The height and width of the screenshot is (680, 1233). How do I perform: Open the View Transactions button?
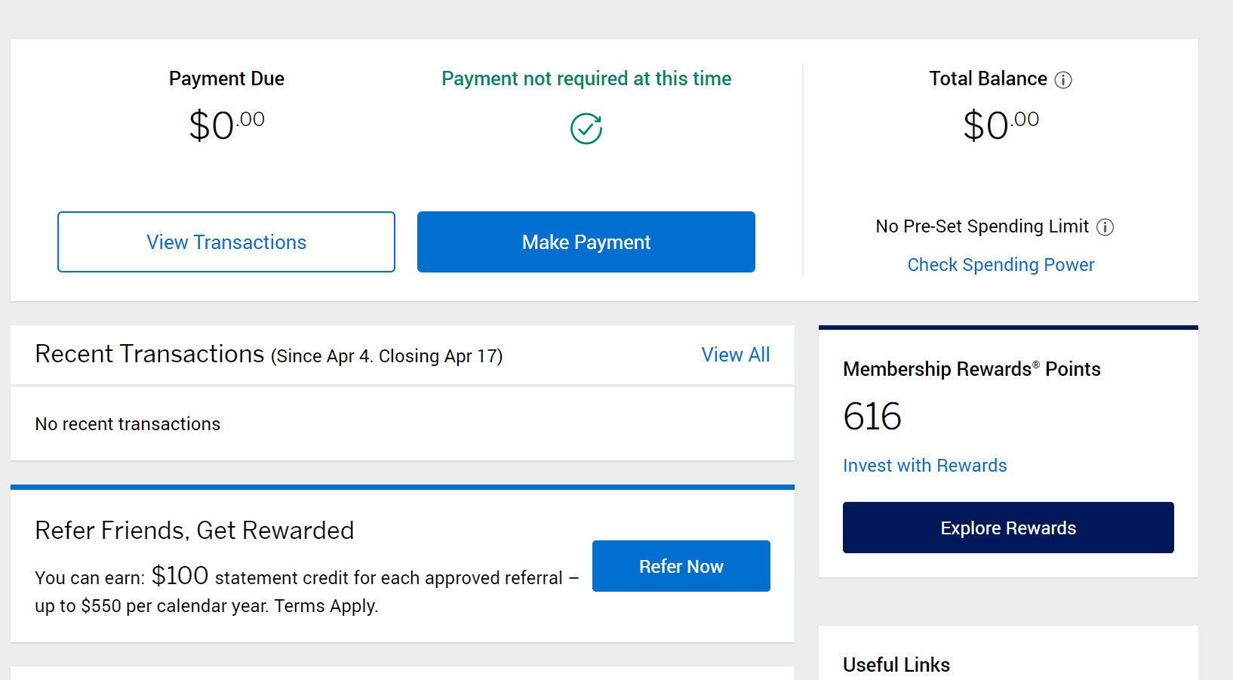(x=226, y=242)
